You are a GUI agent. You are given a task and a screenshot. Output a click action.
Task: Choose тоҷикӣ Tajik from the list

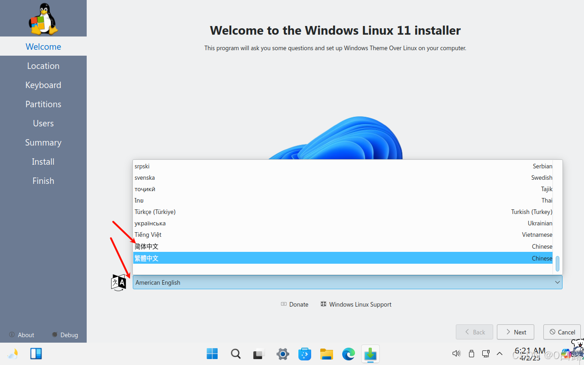coord(343,189)
